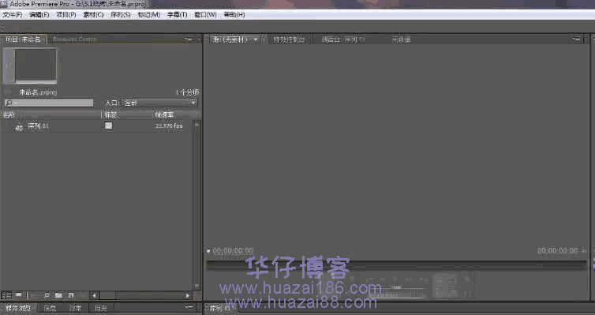Switch project panel to icon view
595x315 pixels.
[x=18, y=295]
